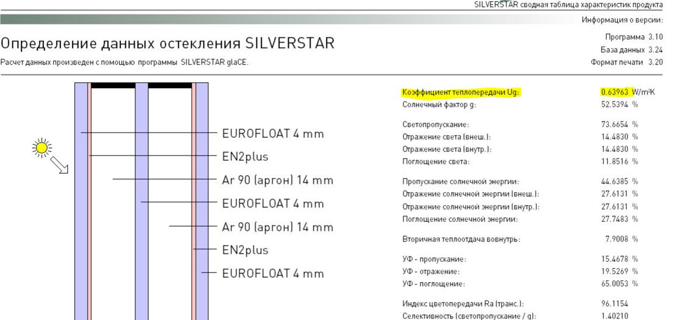This screenshot has width=673, height=320.
Task: Click 'Светопропускание' label
Action: click(435, 124)
